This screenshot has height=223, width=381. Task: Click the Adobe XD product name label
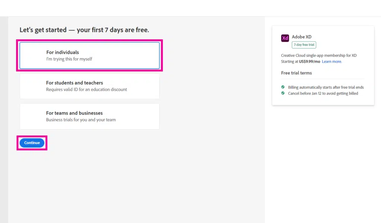(302, 37)
